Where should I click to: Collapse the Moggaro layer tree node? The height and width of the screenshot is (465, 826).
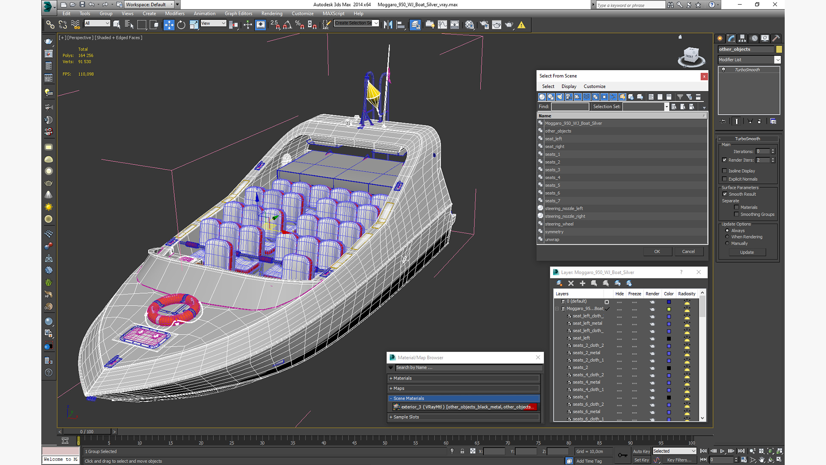tap(557, 309)
